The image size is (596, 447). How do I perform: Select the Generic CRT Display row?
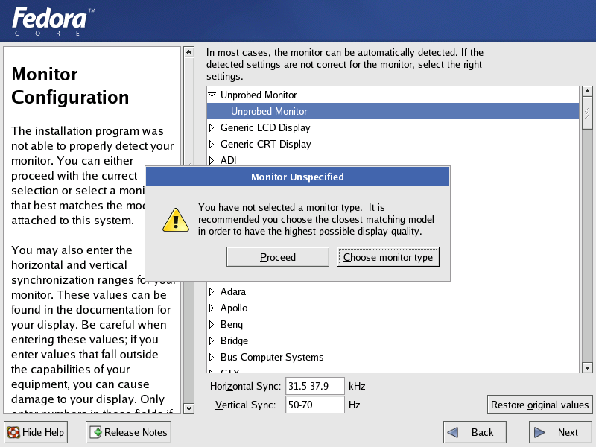tap(393, 144)
